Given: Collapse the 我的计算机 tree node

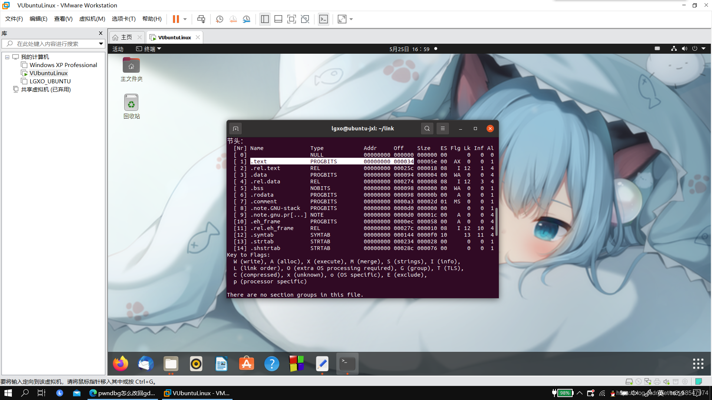Looking at the screenshot, I should click(x=7, y=57).
